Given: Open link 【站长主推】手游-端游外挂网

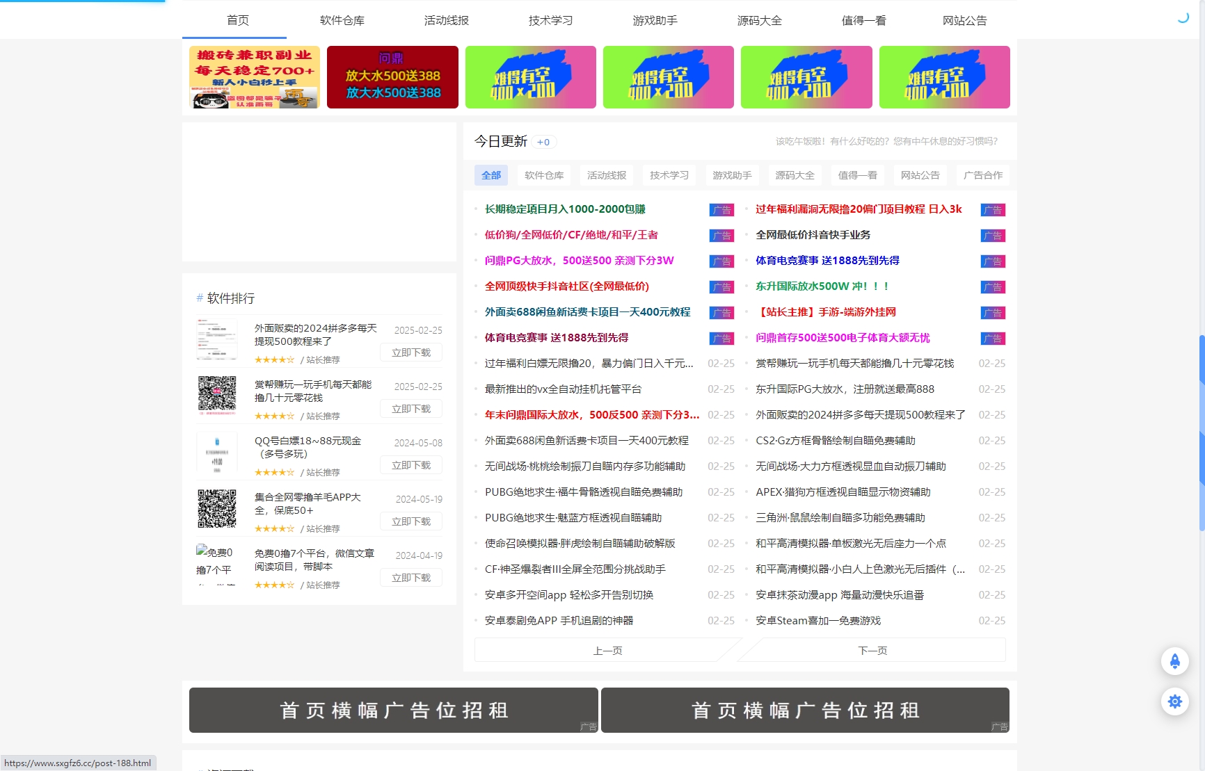Looking at the screenshot, I should pos(826,312).
